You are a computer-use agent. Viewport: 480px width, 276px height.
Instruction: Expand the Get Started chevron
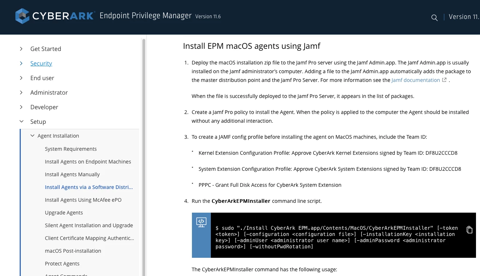click(x=21, y=49)
